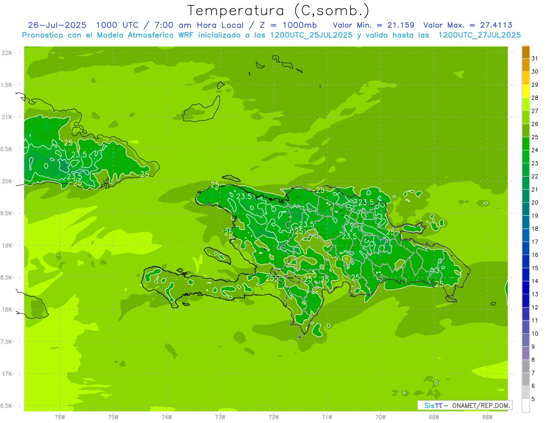Viewport: 547px width, 423px height.
Task: Click the '30' label on the color scale
Action: point(535,72)
